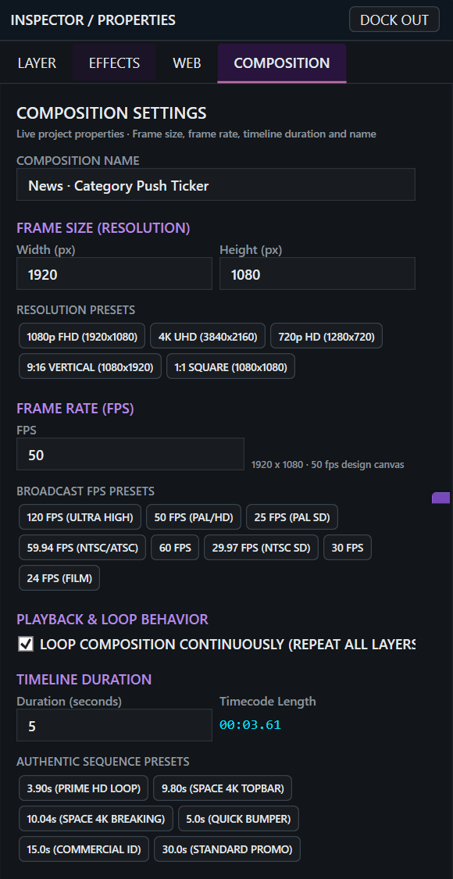Click the purple handle on right edge

[441, 498]
